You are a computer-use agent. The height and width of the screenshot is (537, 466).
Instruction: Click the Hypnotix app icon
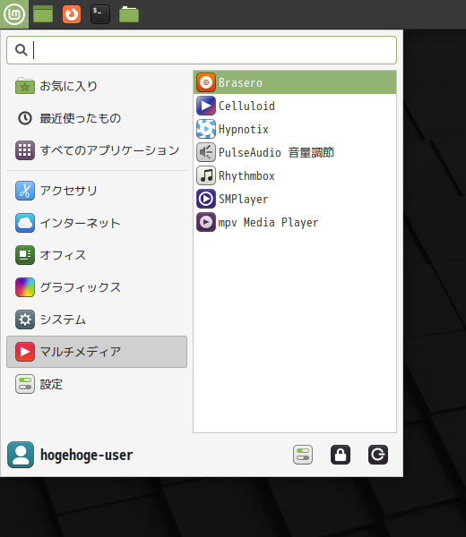click(x=206, y=129)
